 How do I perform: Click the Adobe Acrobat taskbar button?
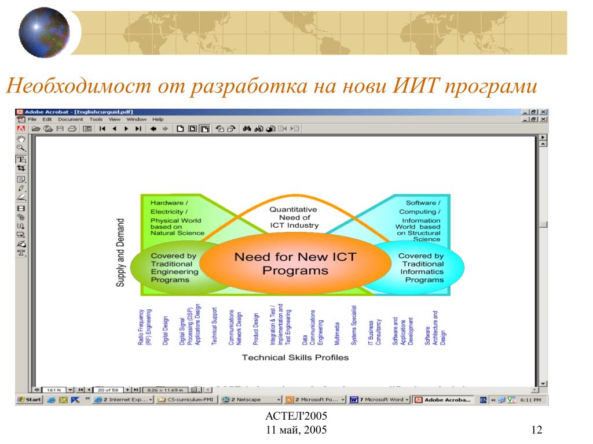point(443,399)
